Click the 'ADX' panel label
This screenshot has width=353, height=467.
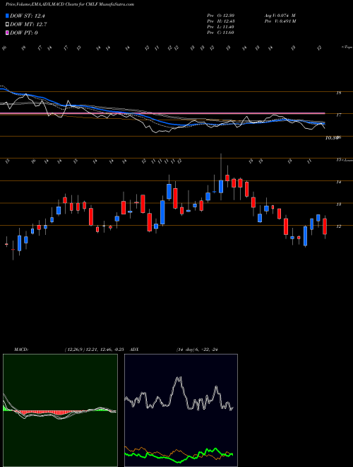click(x=135, y=350)
